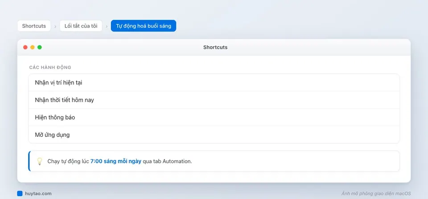The image size is (428, 199).
Task: Click the green maximize window button
Action: coord(40,47)
